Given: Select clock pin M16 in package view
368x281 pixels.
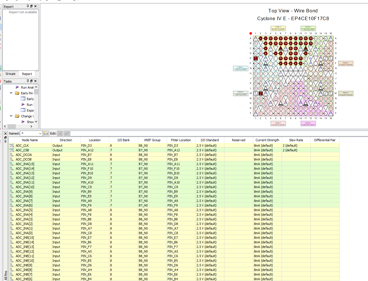Looking at the screenshot, I should coord(331,93).
